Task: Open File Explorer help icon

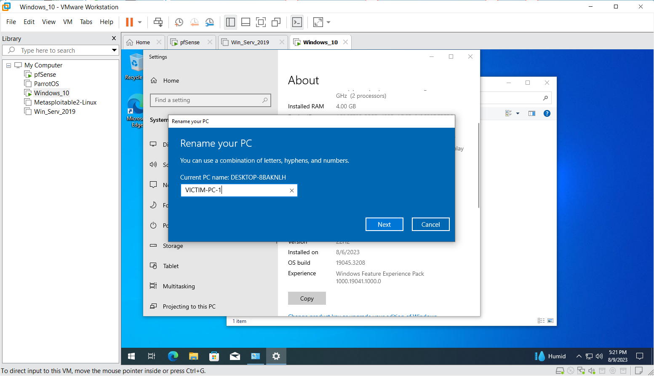Action: [x=547, y=113]
